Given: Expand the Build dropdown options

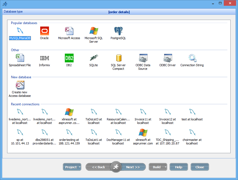Looking at the screenshot, I should [158, 167].
